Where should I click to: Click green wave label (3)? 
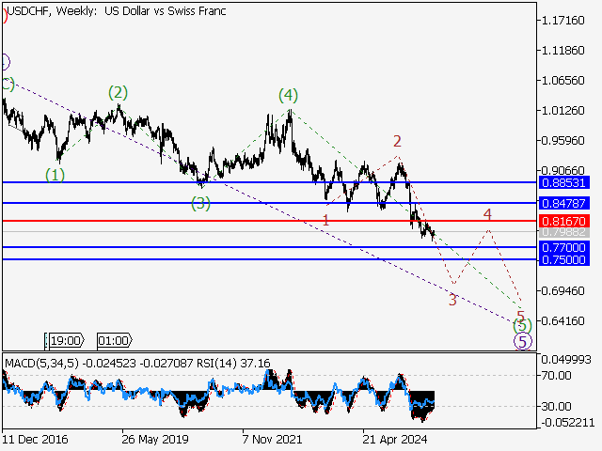click(x=200, y=202)
